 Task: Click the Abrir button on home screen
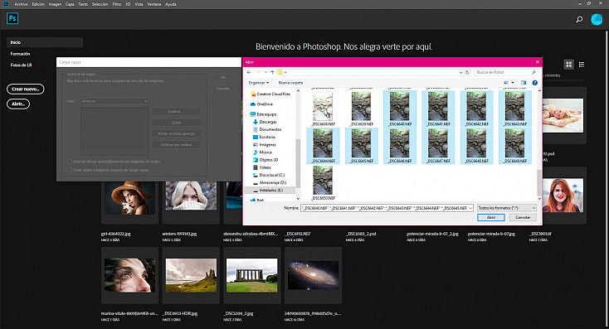[x=18, y=104]
